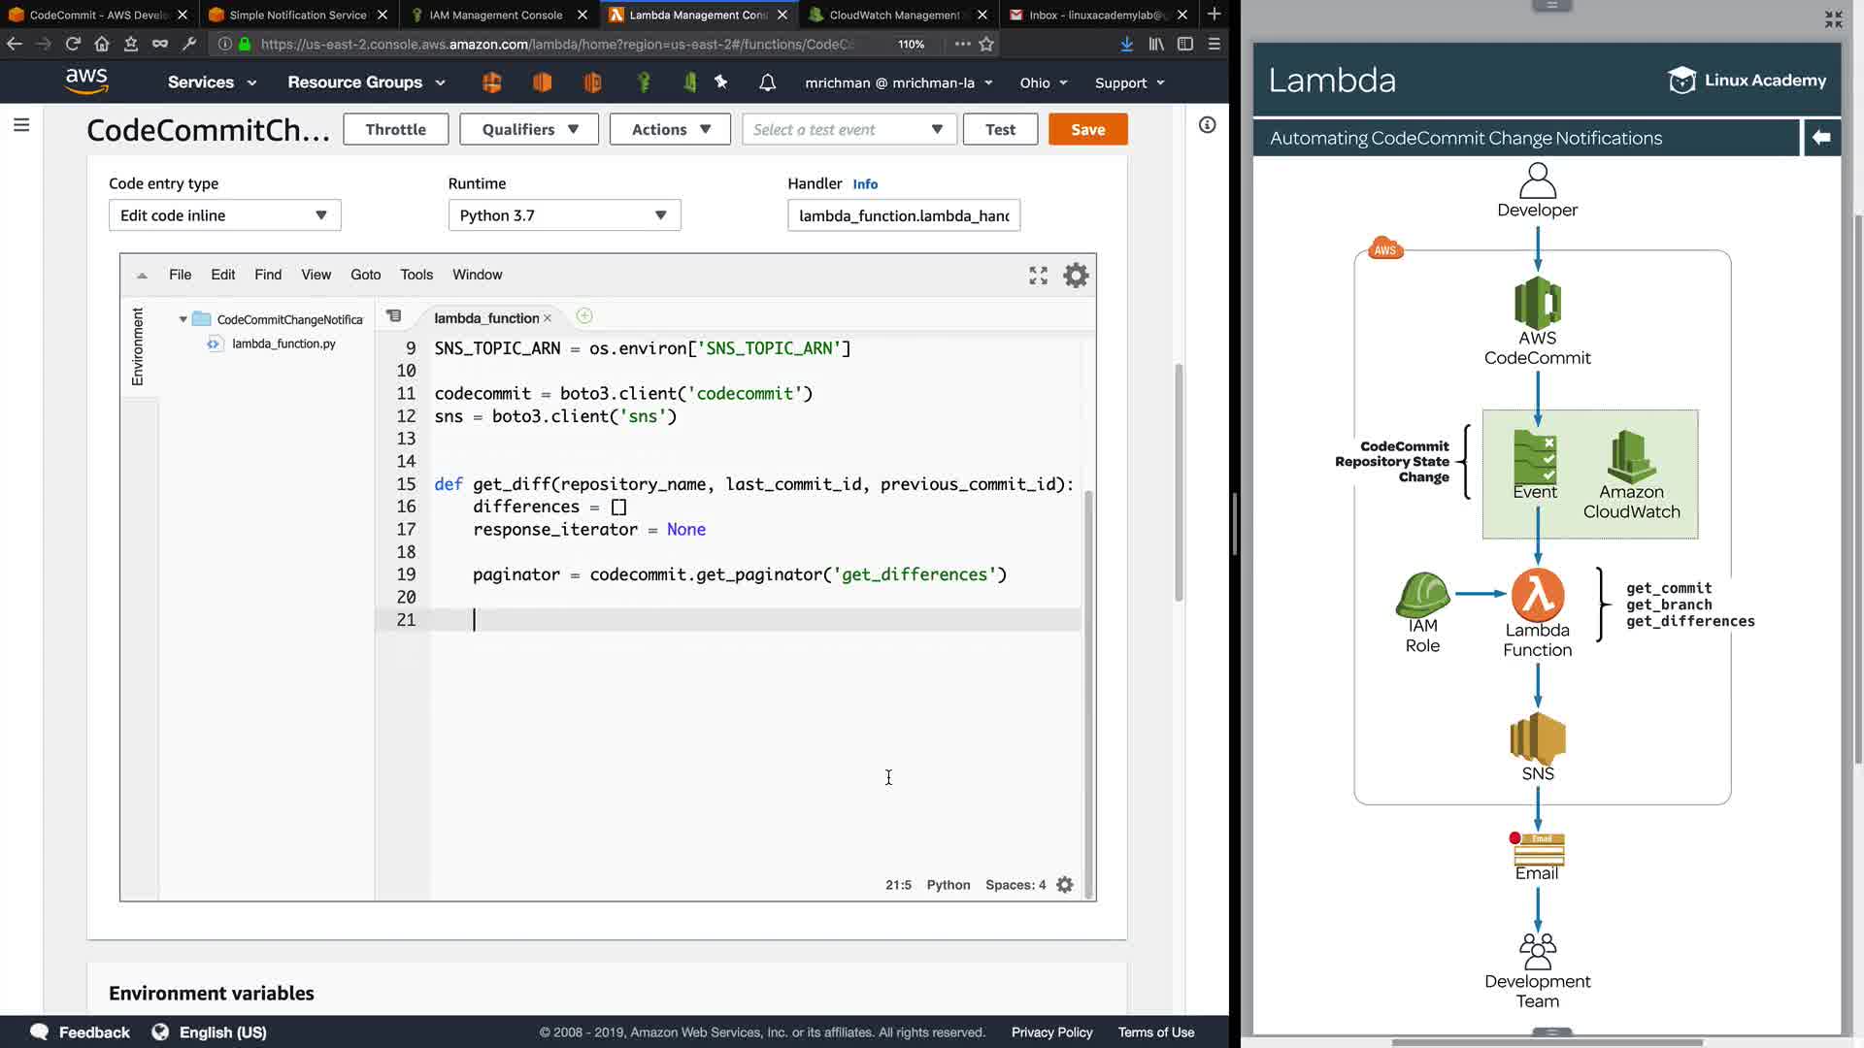Collapse the Environment panel side tab
This screenshot has height=1048, width=1864.
[x=138, y=346]
